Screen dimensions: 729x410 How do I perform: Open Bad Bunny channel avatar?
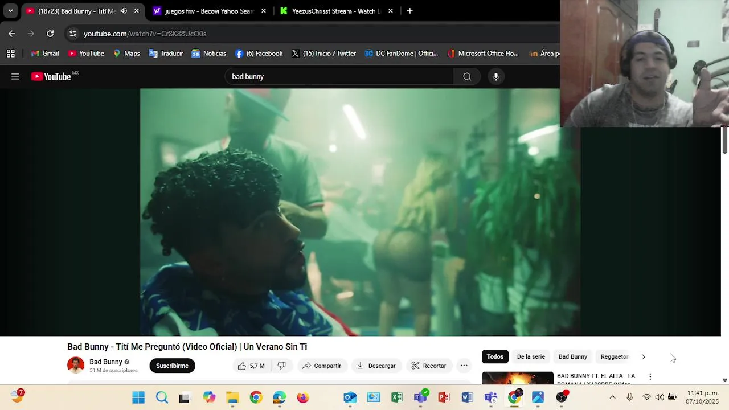pyautogui.click(x=76, y=365)
